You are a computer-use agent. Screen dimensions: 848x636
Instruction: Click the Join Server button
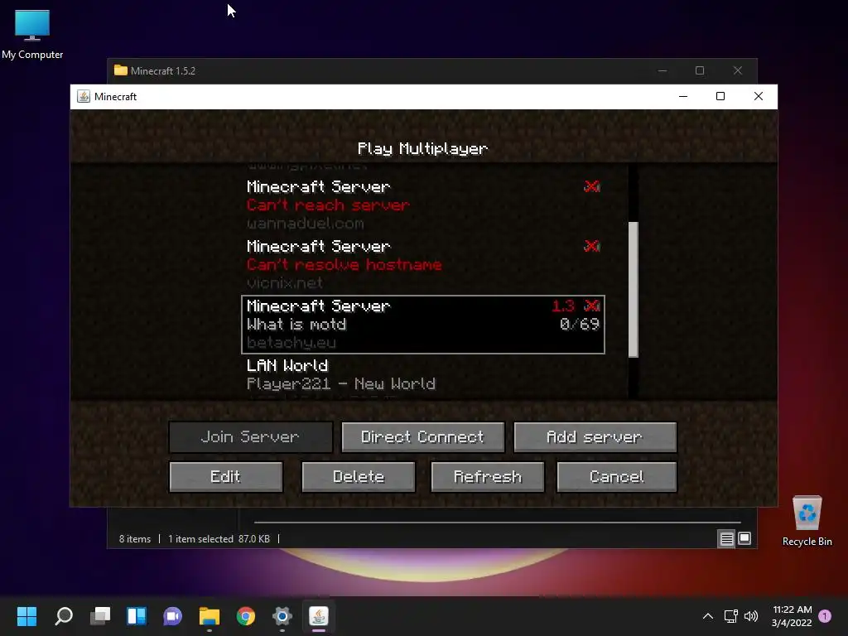pos(250,437)
